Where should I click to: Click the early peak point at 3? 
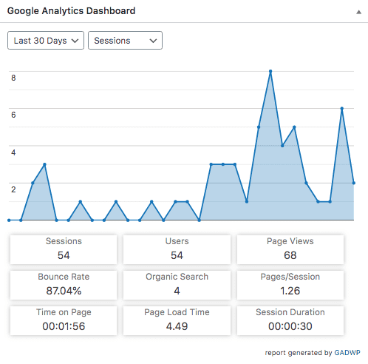pos(44,164)
